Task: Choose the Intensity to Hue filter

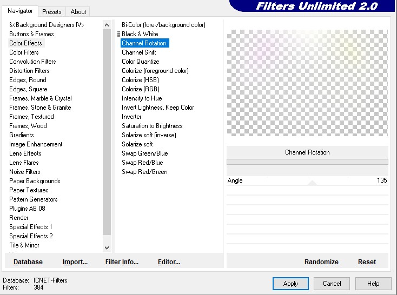Action: coord(142,98)
